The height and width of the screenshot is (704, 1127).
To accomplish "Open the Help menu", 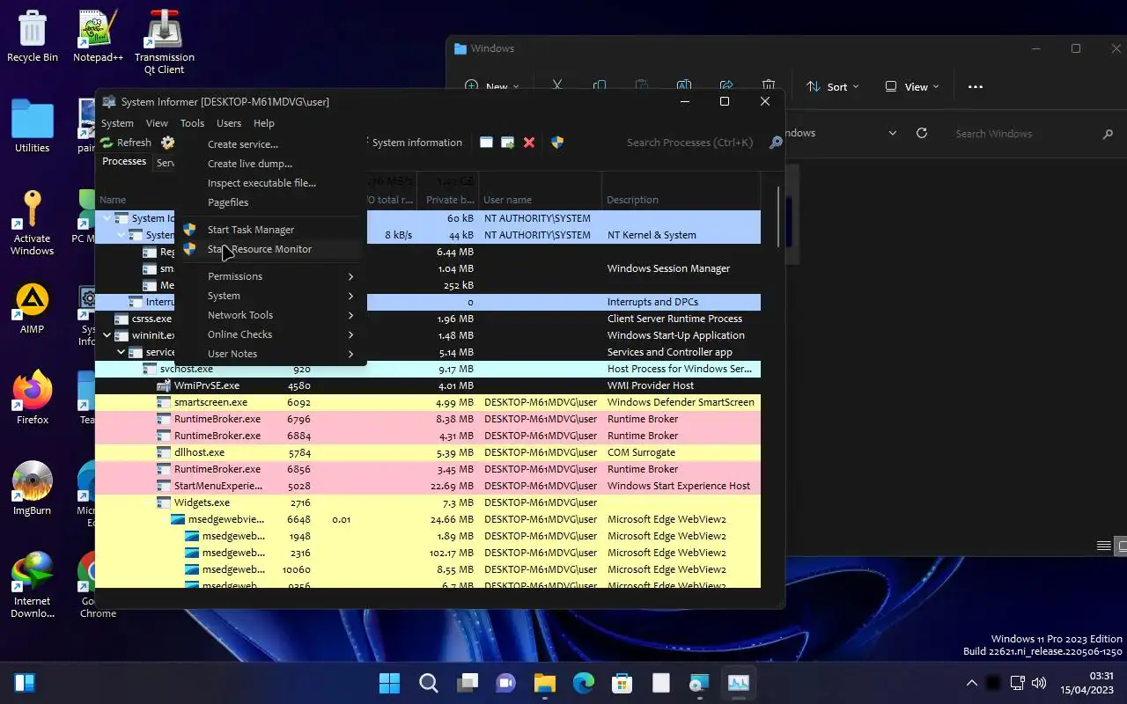I will pos(264,123).
